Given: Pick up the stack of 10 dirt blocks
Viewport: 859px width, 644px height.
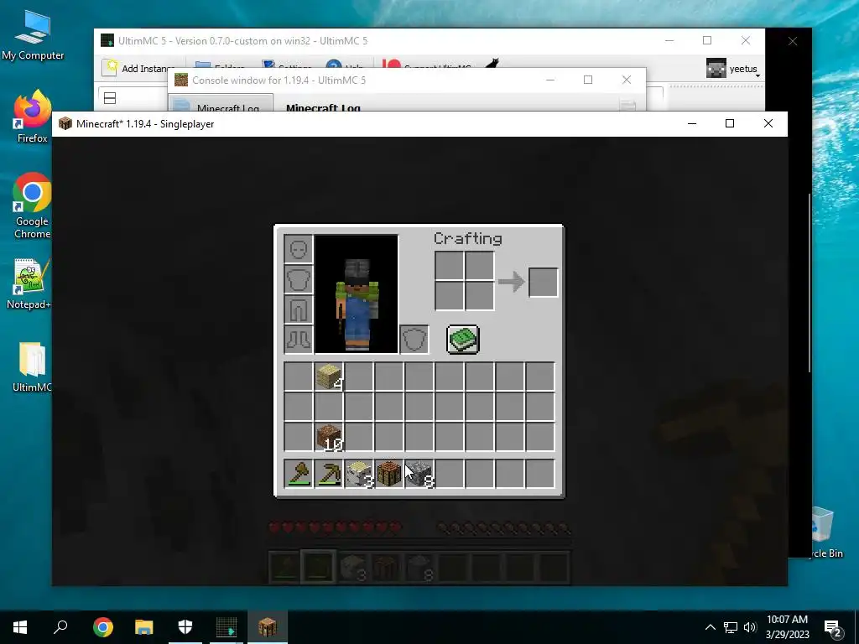Looking at the screenshot, I should pos(329,436).
